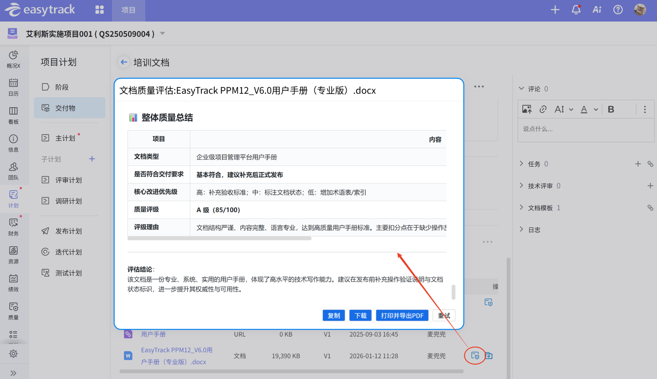The height and width of the screenshot is (379, 657).
Task: Click the document quality evaluation icon
Action: click(x=475, y=355)
